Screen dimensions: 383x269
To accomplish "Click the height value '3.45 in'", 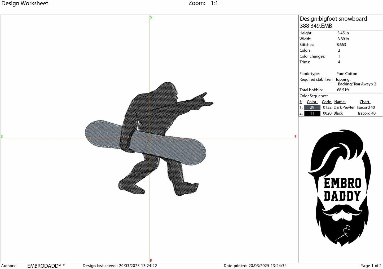I will (343, 33).
